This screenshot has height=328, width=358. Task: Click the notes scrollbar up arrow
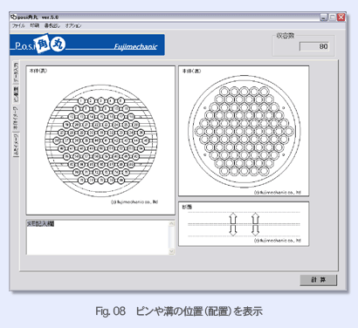171,223
